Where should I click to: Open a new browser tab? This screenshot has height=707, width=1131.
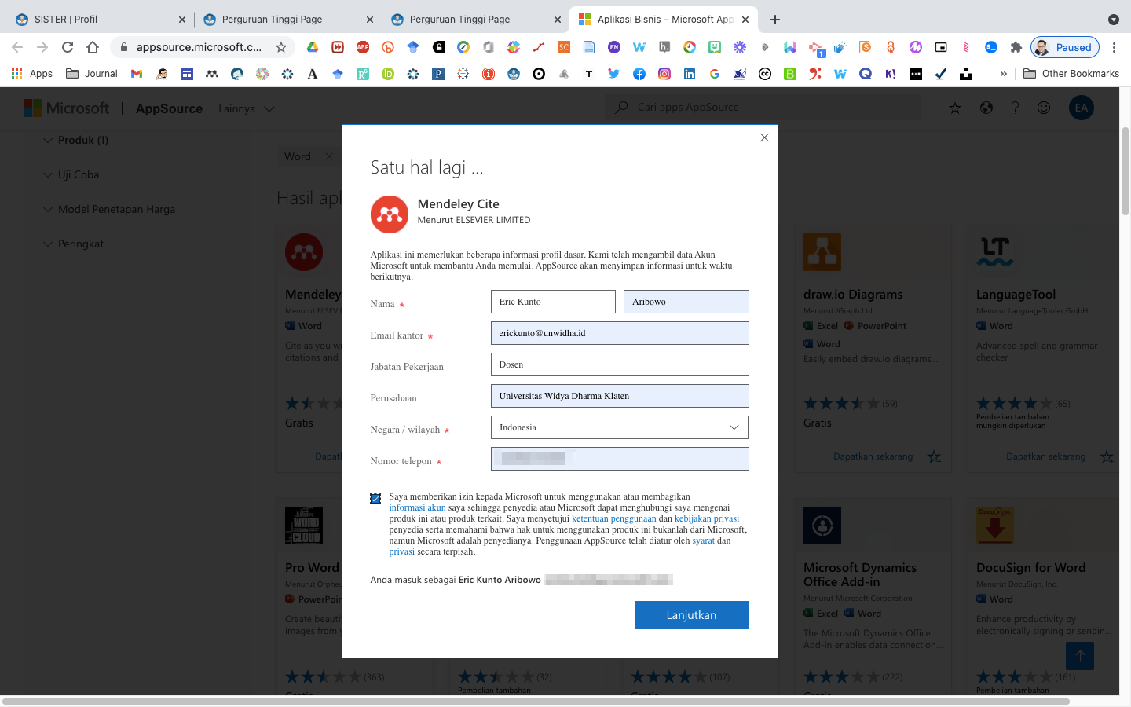pos(775,20)
